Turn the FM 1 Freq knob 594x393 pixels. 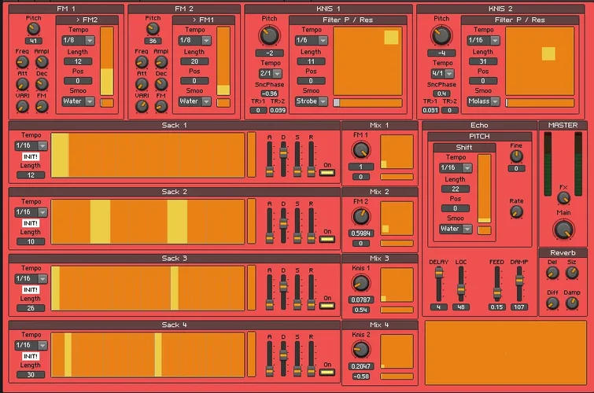tap(22, 62)
